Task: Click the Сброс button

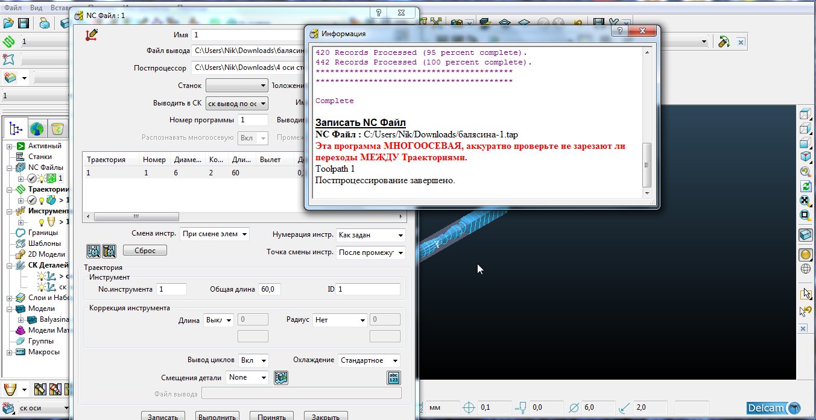Action: [x=145, y=251]
